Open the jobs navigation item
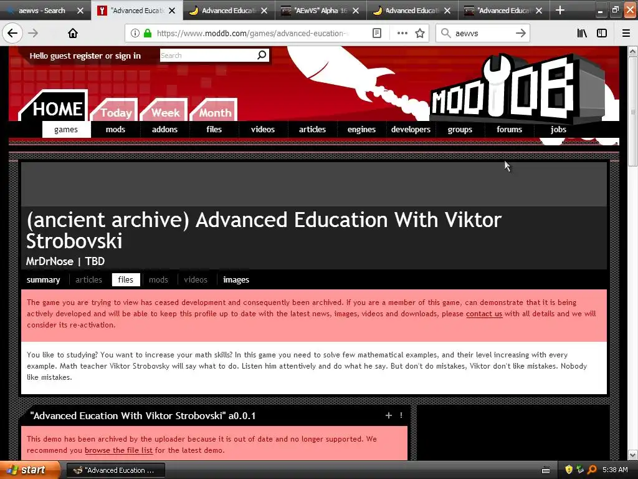Screen dimensions: 638x479 [x=558, y=130]
